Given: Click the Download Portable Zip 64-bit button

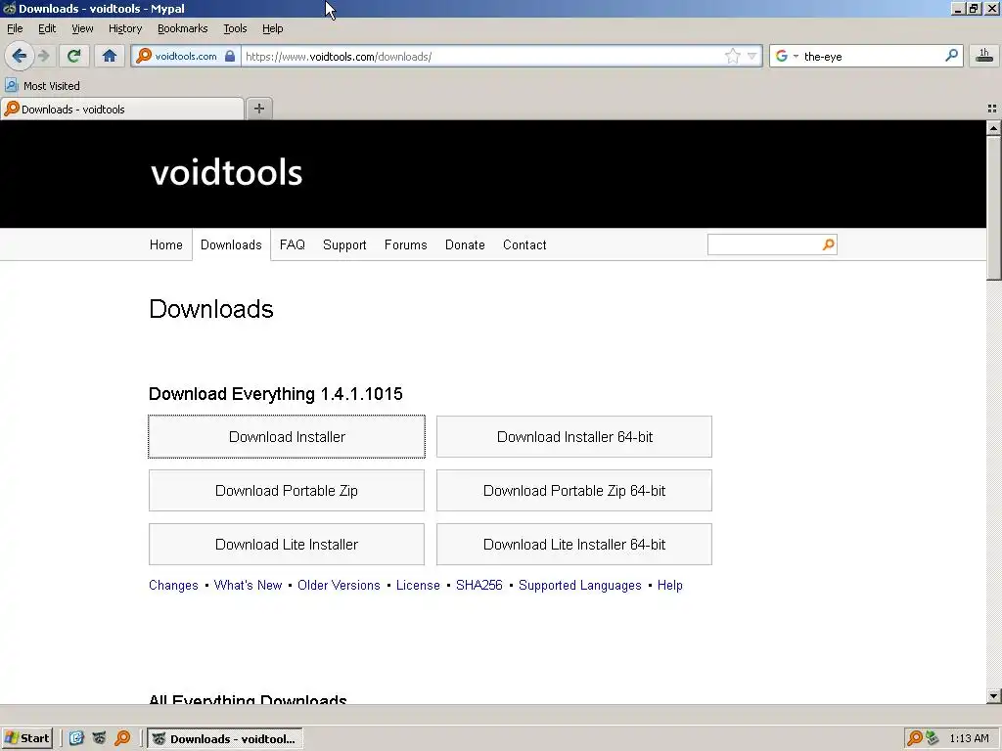Looking at the screenshot, I should 573,491.
